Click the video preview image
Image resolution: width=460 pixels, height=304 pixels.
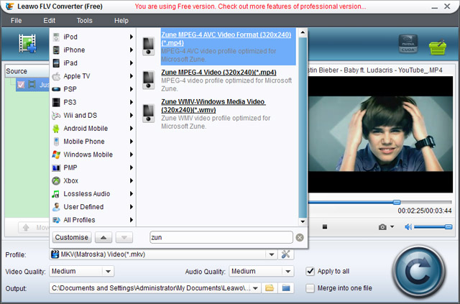(x=380, y=134)
